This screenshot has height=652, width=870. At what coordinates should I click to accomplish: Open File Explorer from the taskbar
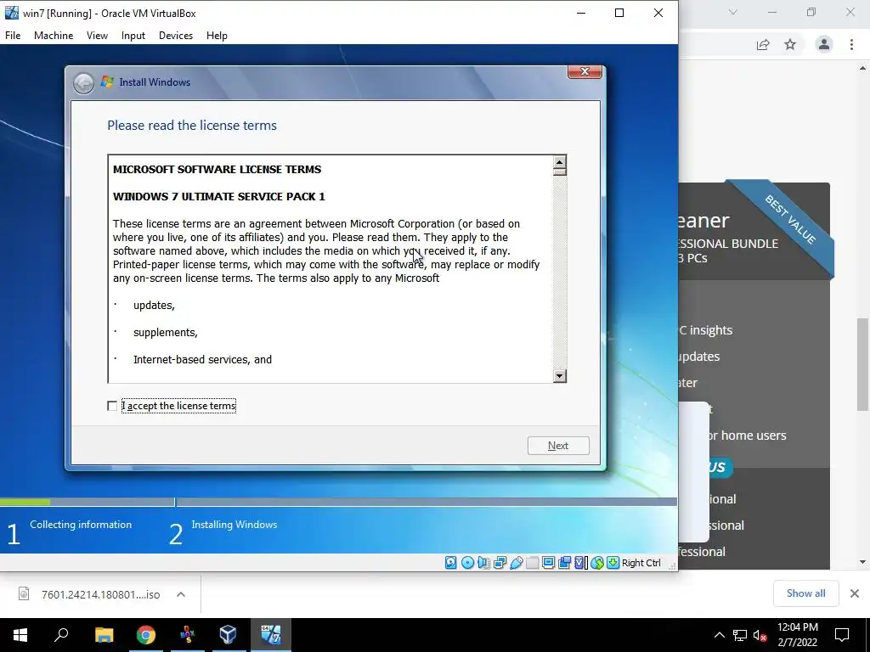point(104,635)
